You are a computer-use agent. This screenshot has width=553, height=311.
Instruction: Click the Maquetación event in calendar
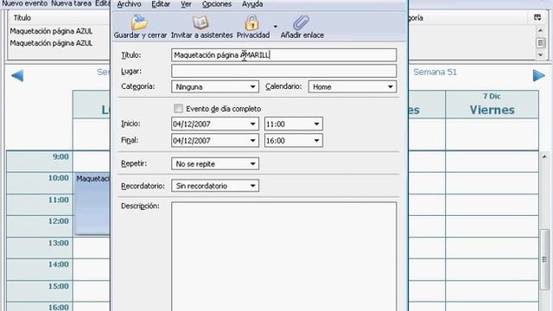[92, 204]
